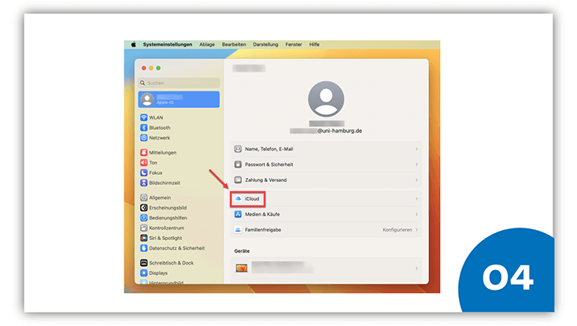Click the large profile avatar picture
This screenshot has width=577, height=326.
pyautogui.click(x=326, y=99)
